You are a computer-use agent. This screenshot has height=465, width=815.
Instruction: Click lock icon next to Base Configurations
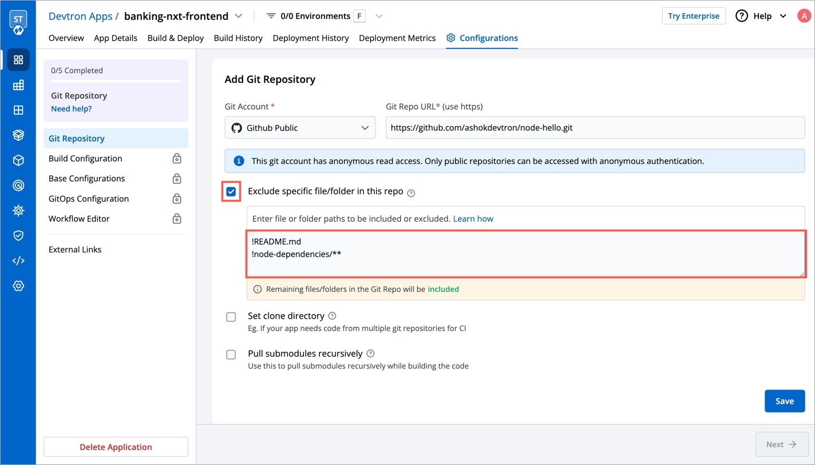[177, 179]
